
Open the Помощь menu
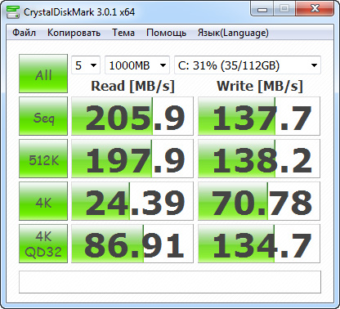[x=166, y=33]
